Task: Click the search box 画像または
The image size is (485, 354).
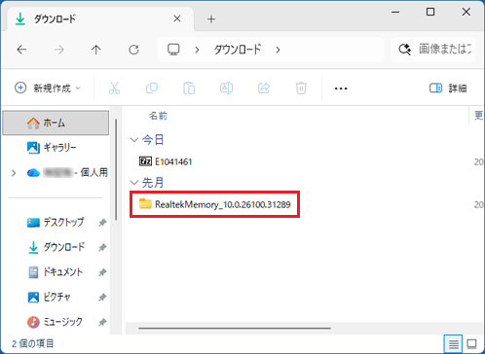Action: click(x=433, y=50)
